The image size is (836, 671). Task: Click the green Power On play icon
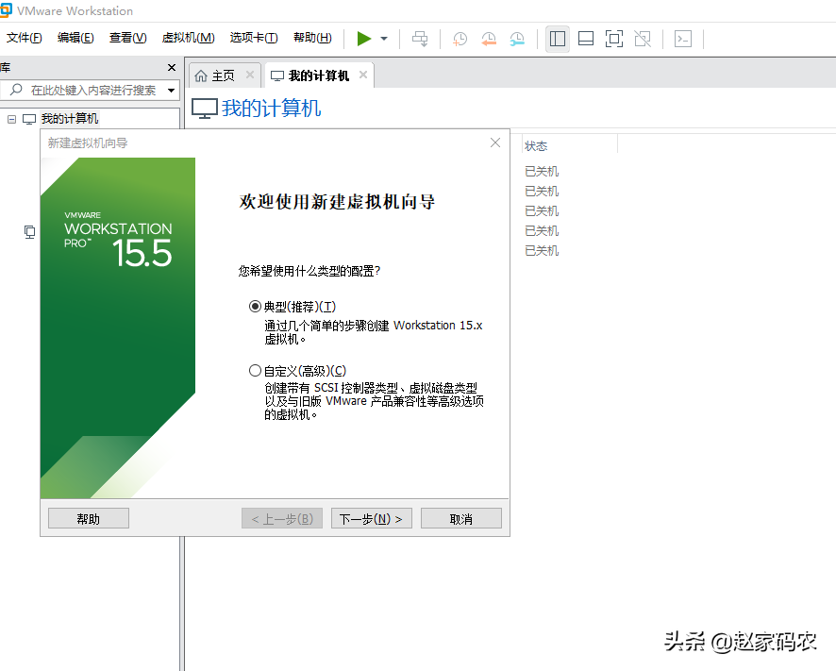[x=363, y=39]
